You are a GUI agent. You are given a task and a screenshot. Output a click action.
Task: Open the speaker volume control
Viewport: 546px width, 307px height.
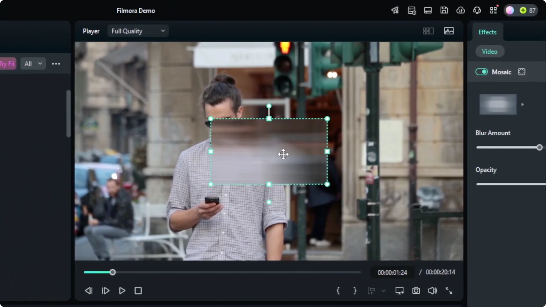(432, 291)
